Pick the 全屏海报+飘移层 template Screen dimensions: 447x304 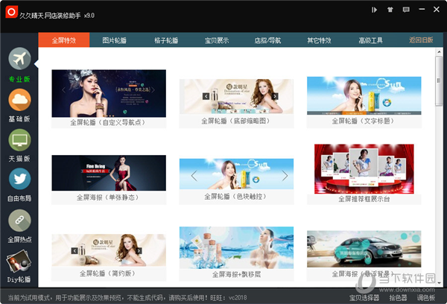pyautogui.click(x=236, y=253)
